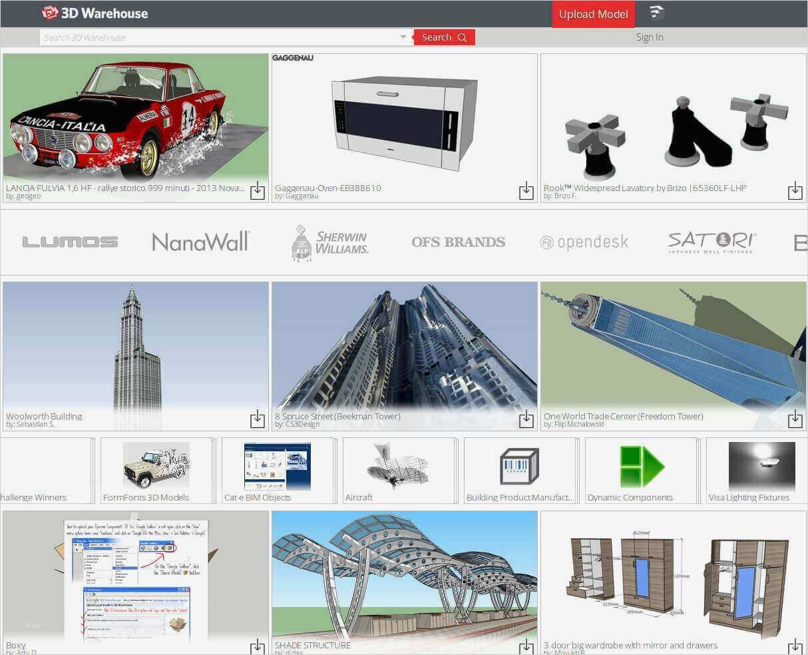Open the Visa Lighting Fixtures collection

pos(757,471)
